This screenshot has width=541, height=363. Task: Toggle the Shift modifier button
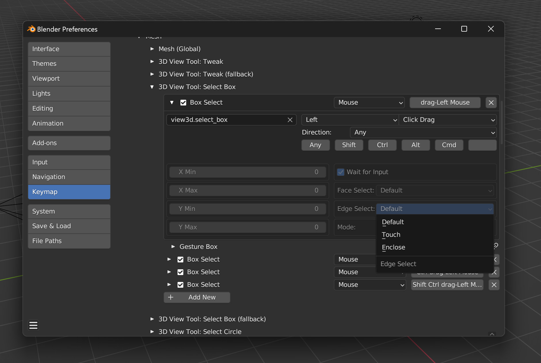[x=349, y=145]
